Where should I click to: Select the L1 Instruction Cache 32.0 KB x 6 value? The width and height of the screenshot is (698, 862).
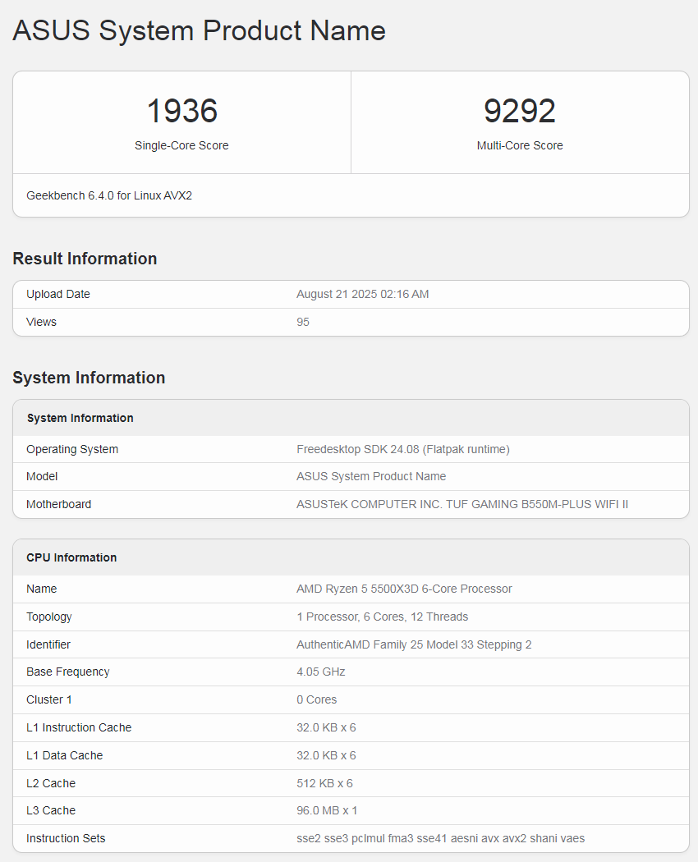tap(326, 728)
